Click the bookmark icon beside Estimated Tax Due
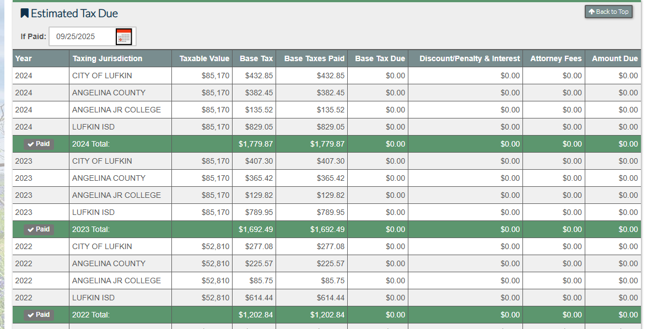 click(24, 13)
